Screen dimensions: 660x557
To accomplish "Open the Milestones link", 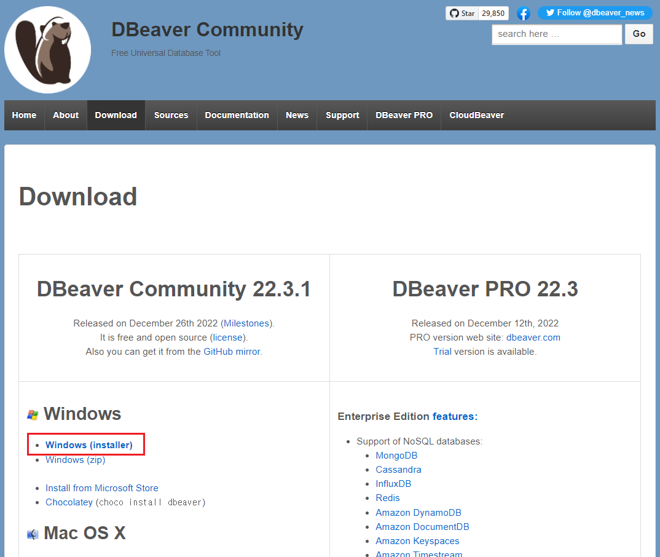I will click(246, 323).
